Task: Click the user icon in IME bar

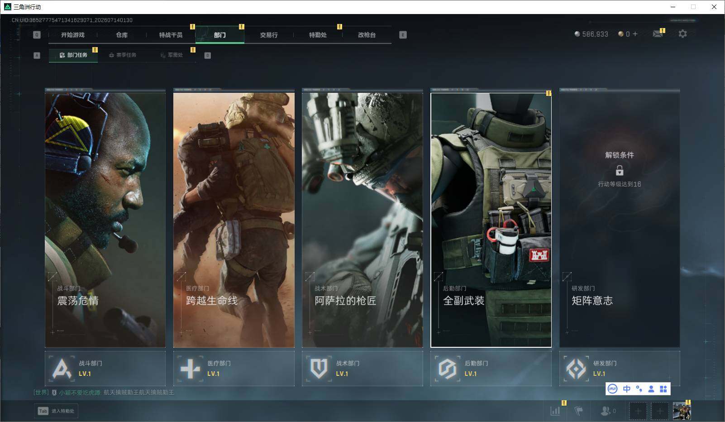Action: click(x=651, y=388)
